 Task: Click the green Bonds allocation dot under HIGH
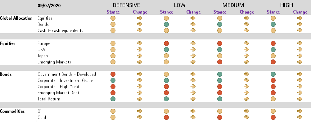[273, 24]
